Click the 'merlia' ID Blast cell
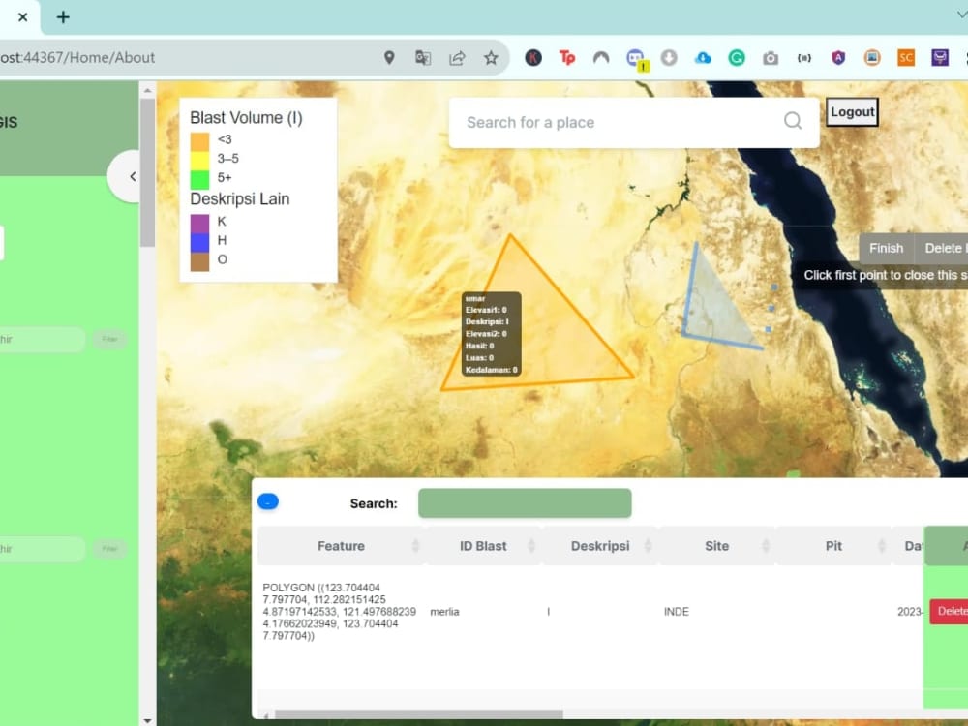The height and width of the screenshot is (726, 968). pos(444,612)
